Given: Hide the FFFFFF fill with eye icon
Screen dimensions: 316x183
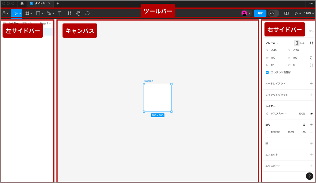Looking at the screenshot, I should coord(304,132).
